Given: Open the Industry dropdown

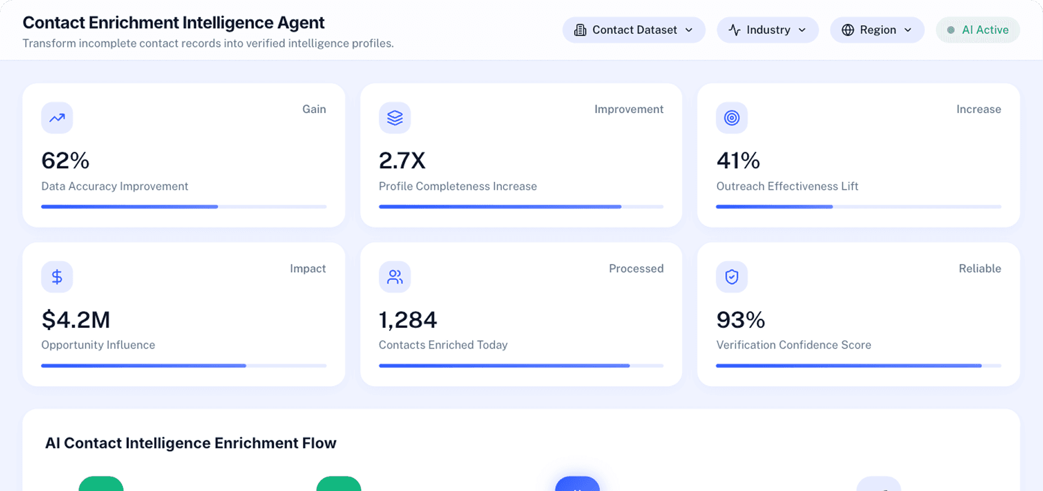Looking at the screenshot, I should click(x=768, y=30).
